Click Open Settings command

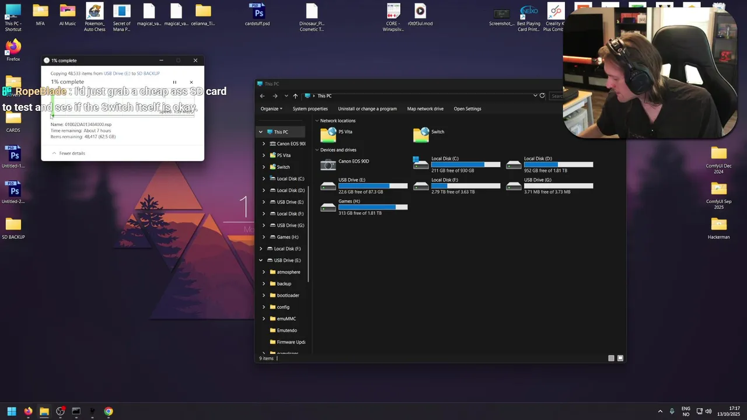coord(467,108)
